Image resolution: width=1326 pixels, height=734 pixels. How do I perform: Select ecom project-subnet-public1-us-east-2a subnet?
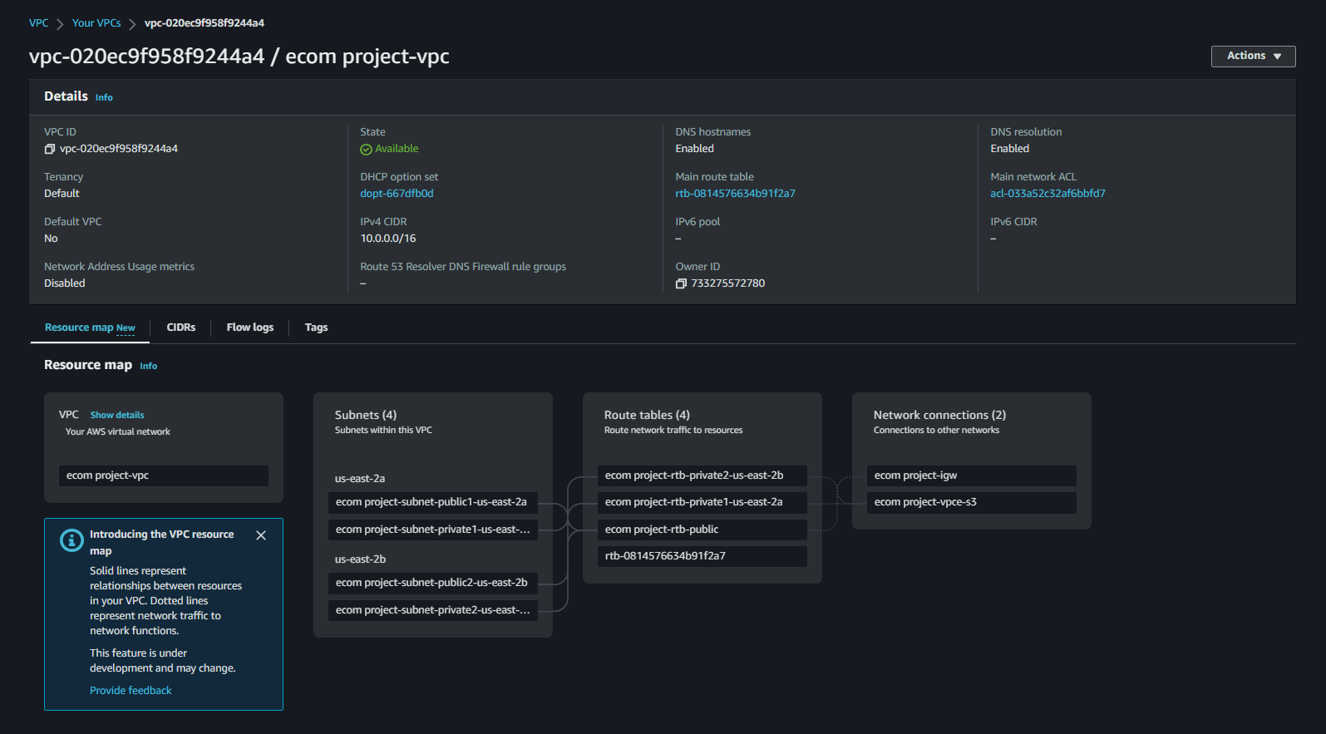pyautogui.click(x=432, y=502)
